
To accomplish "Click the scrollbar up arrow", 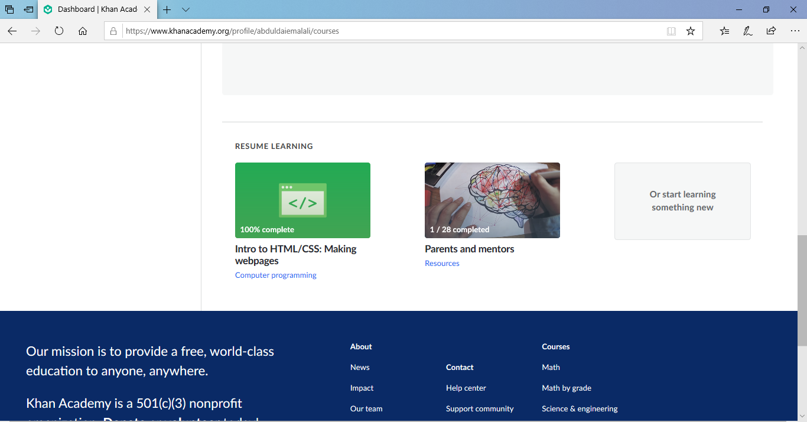I will (x=802, y=47).
